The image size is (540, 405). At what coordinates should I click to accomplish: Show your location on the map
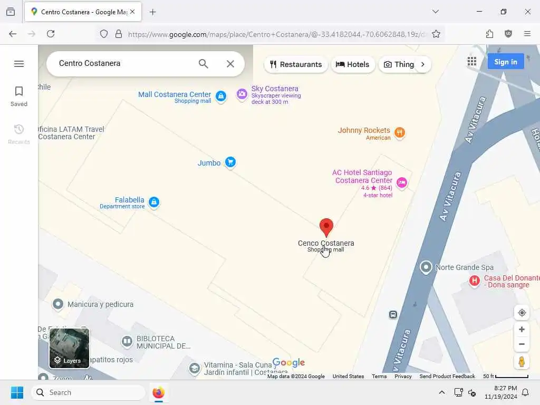(x=522, y=313)
